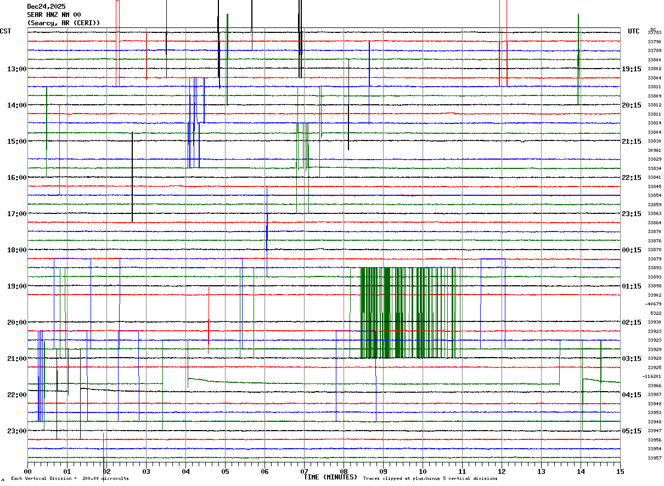Click the 05:15 UTC time label
Viewport: 664px width, 486px height.
[x=632, y=431]
